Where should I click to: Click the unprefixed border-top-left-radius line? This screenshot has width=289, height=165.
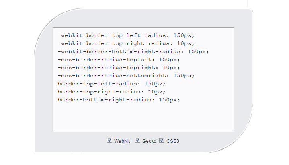[111, 84]
